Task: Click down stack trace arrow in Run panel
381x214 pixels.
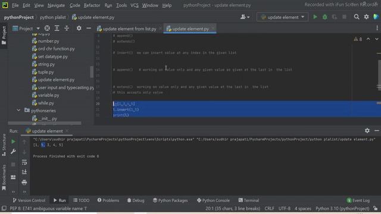Action: (x=24, y=152)
